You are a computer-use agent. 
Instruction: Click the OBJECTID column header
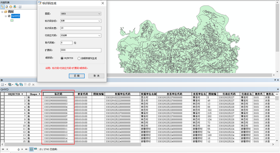click(15, 94)
